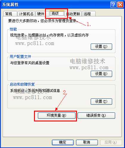Click the 高级 tab
Screen dimensions: 125x148
57,13
